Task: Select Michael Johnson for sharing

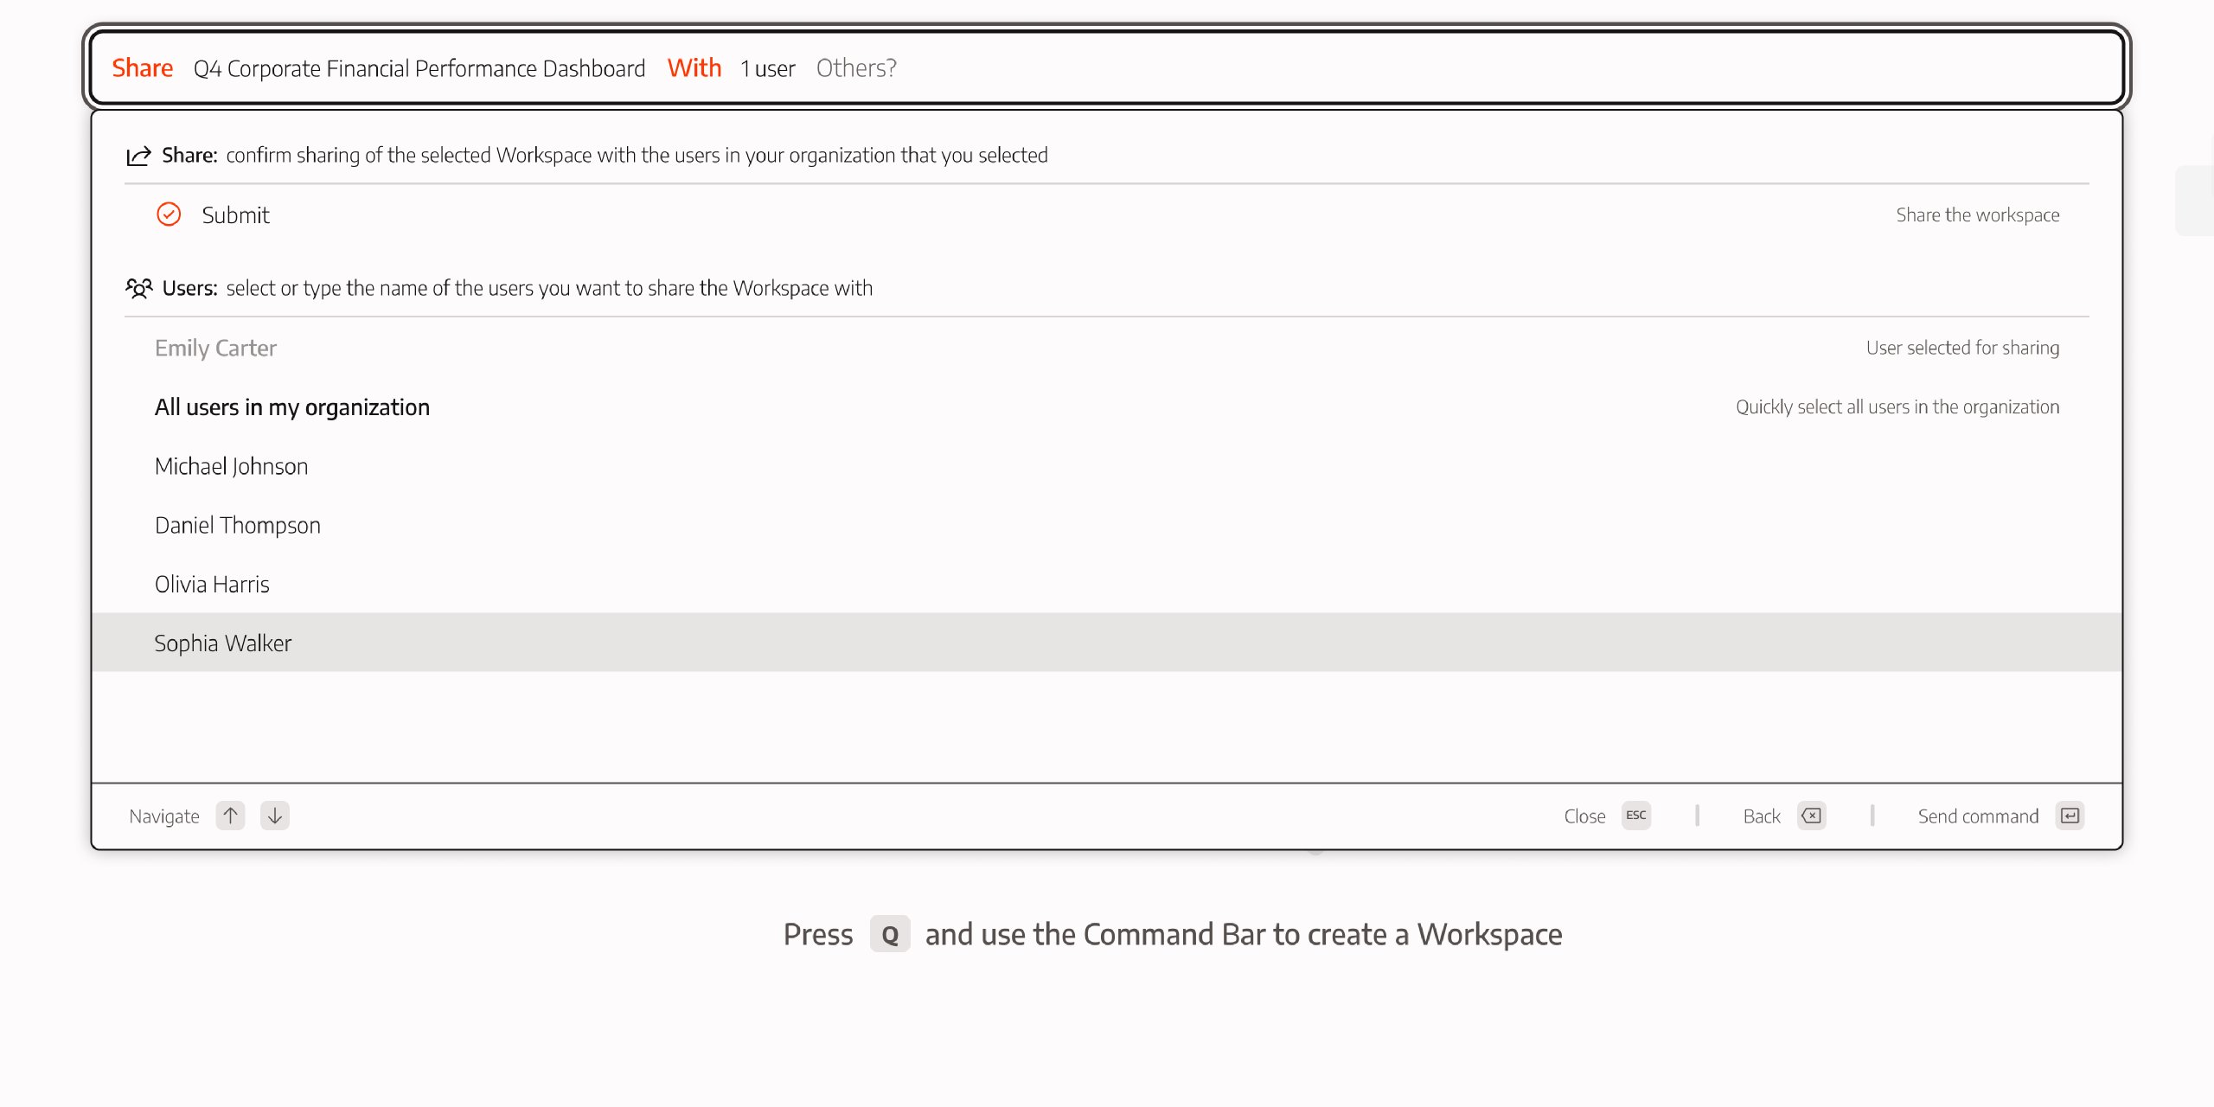Action: coord(231,465)
